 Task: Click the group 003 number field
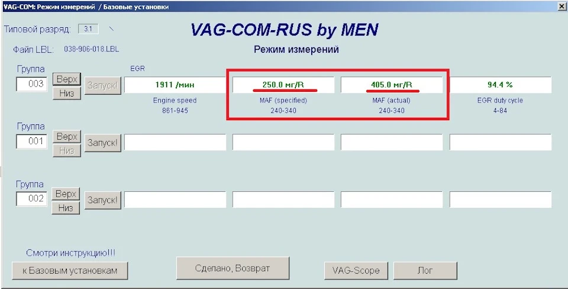coord(32,84)
